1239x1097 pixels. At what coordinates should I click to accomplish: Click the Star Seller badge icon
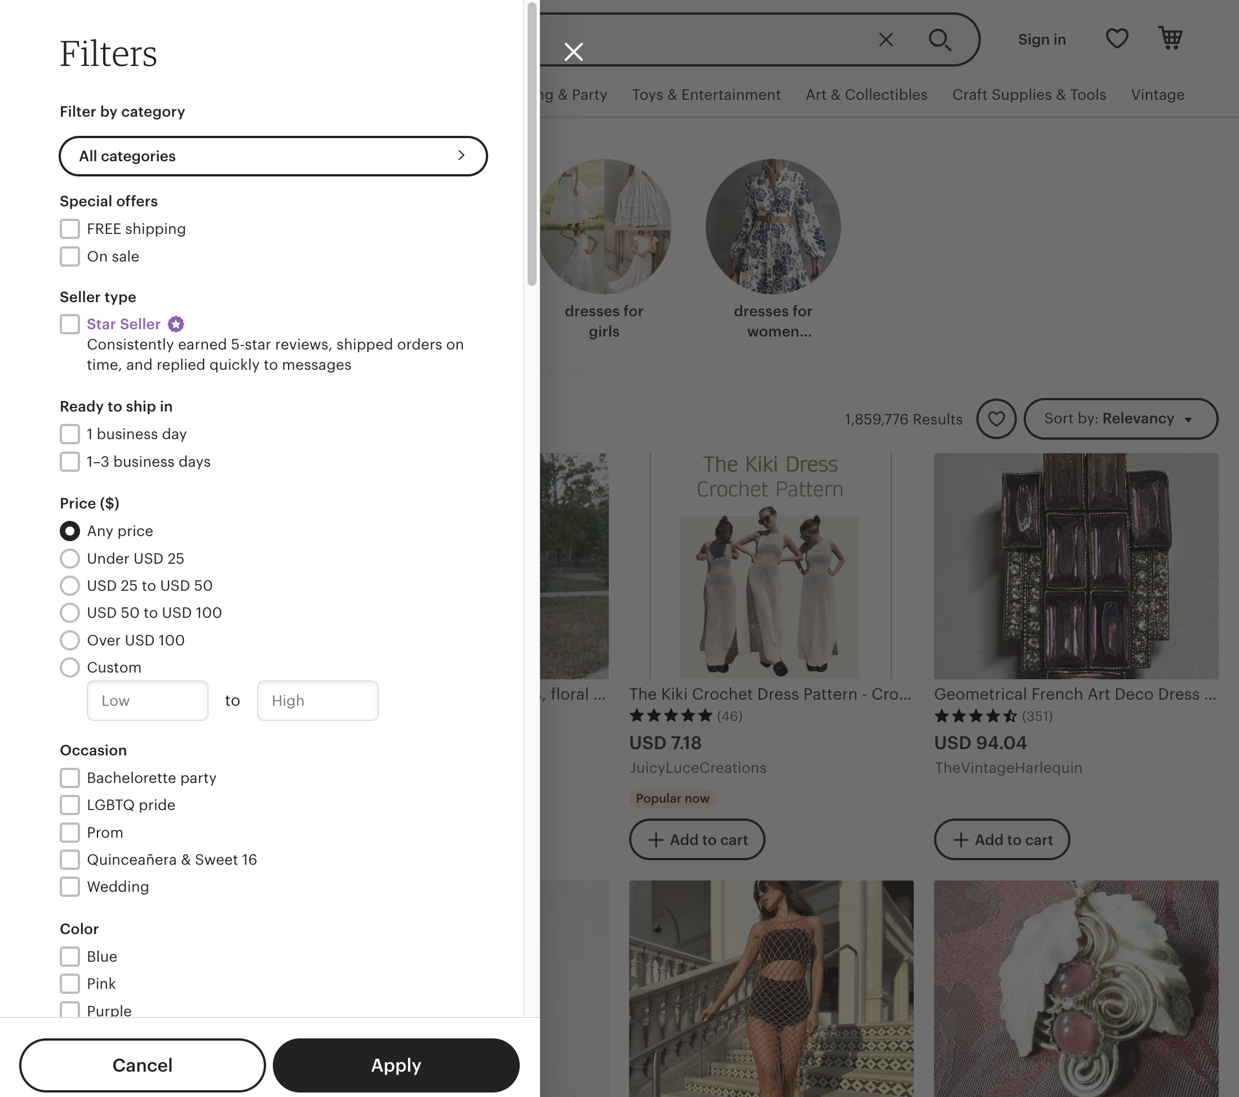[x=175, y=324]
